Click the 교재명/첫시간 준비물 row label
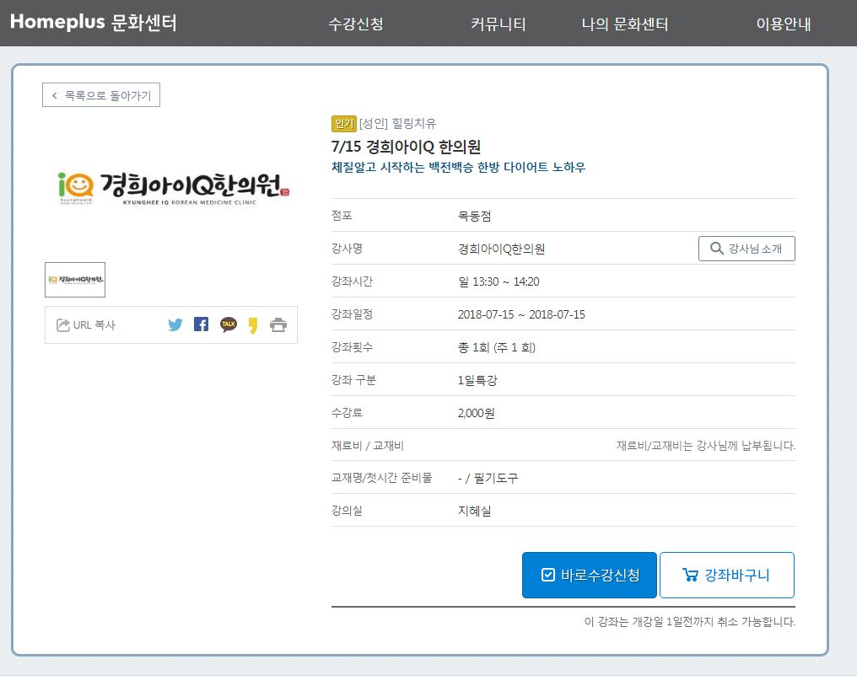The width and height of the screenshot is (857, 686). coord(381,478)
